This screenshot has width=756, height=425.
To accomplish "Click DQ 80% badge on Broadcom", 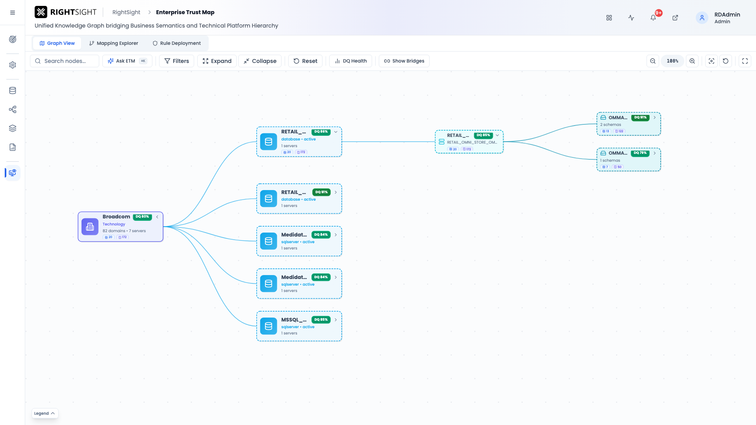I will click(142, 217).
